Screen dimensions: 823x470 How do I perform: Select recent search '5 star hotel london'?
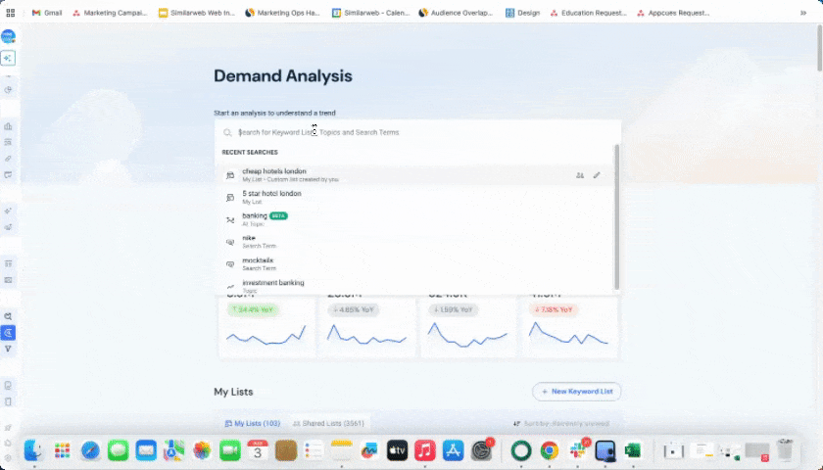coord(414,197)
